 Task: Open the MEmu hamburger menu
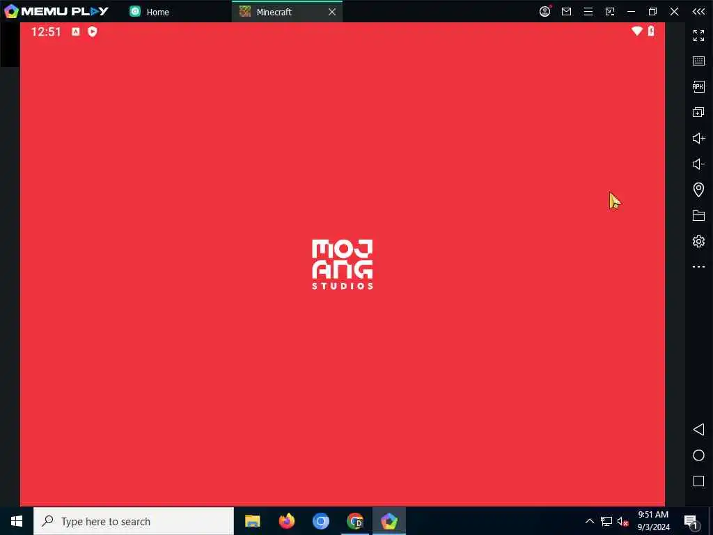click(588, 12)
